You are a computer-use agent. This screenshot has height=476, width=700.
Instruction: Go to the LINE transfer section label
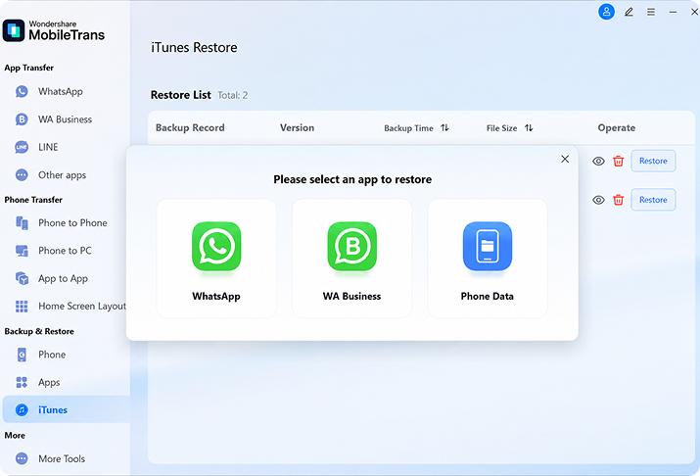[x=48, y=147]
